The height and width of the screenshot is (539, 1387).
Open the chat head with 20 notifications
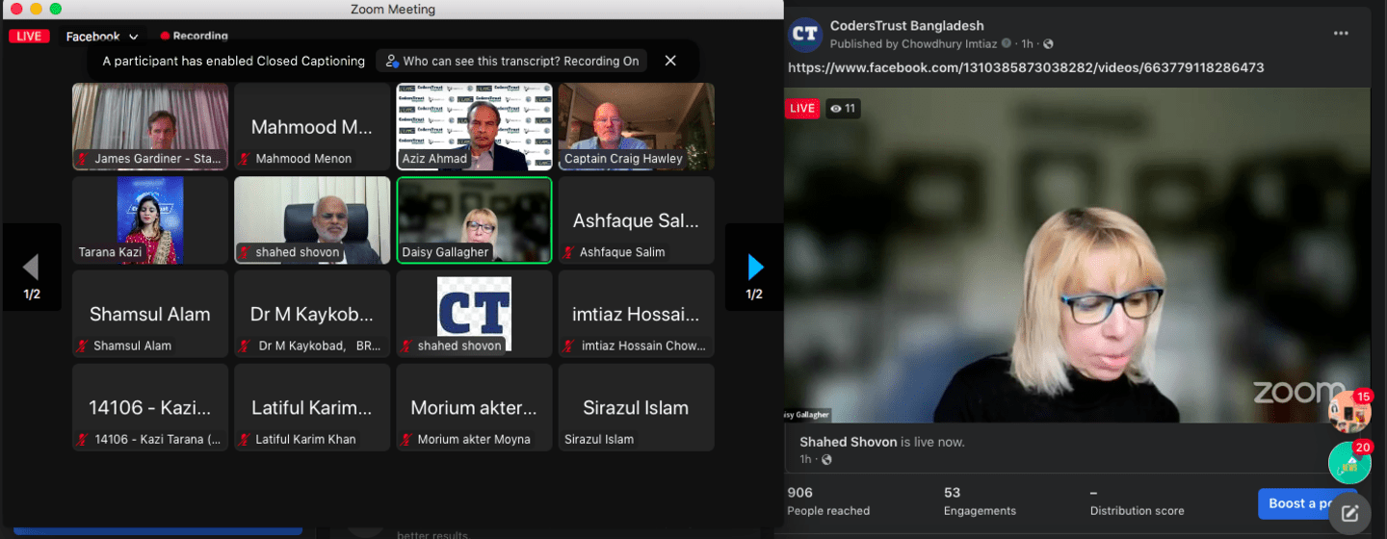tap(1349, 463)
